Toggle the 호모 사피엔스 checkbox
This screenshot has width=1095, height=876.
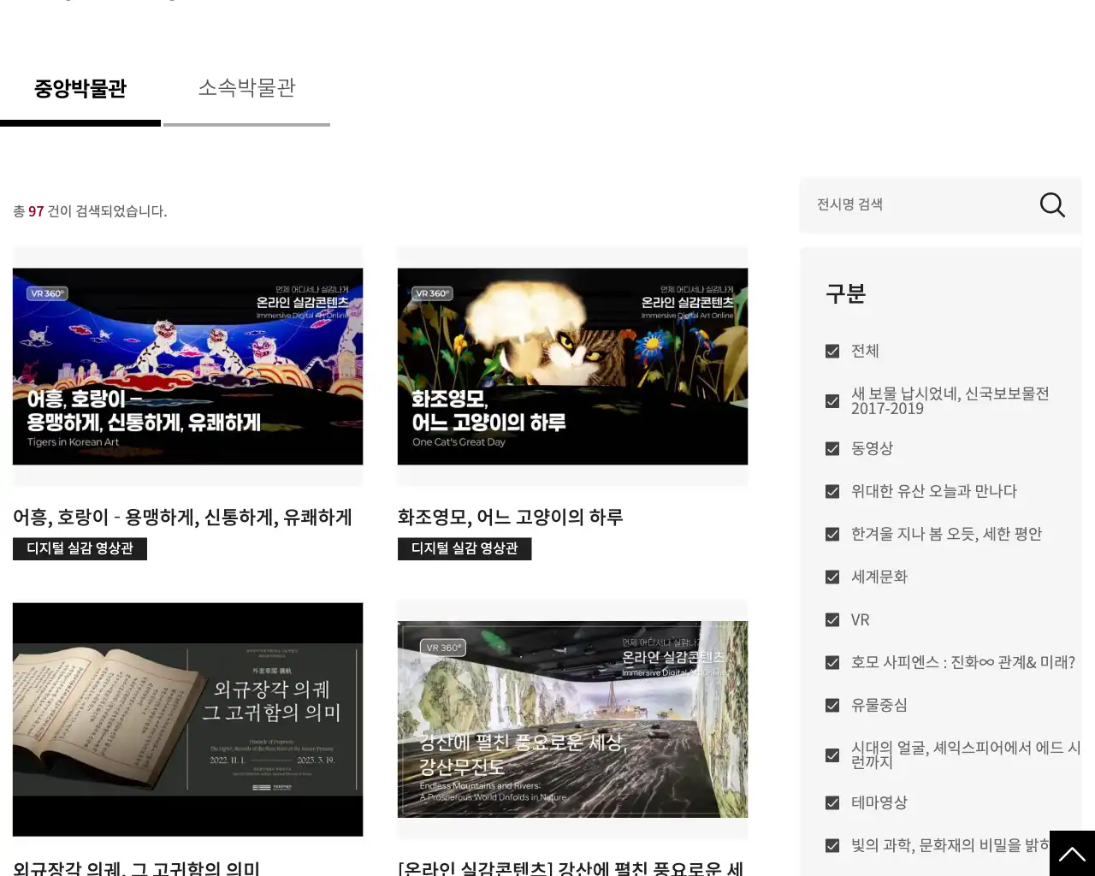pos(832,663)
